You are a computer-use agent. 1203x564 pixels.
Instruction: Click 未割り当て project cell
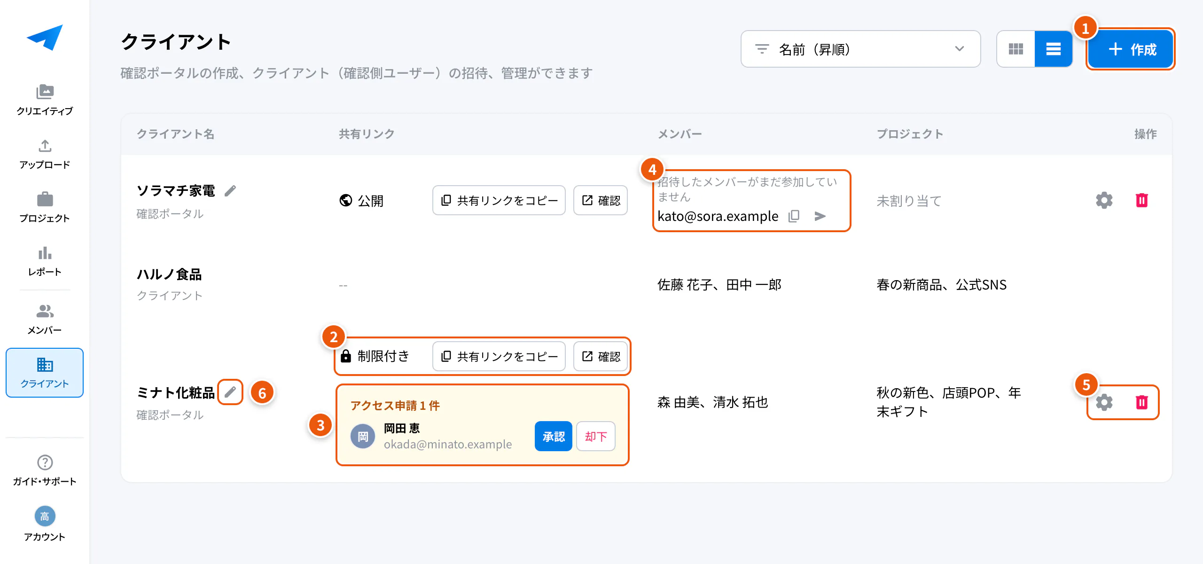(x=909, y=201)
